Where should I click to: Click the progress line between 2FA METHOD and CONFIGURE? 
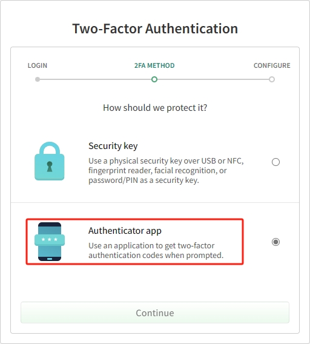(x=213, y=79)
